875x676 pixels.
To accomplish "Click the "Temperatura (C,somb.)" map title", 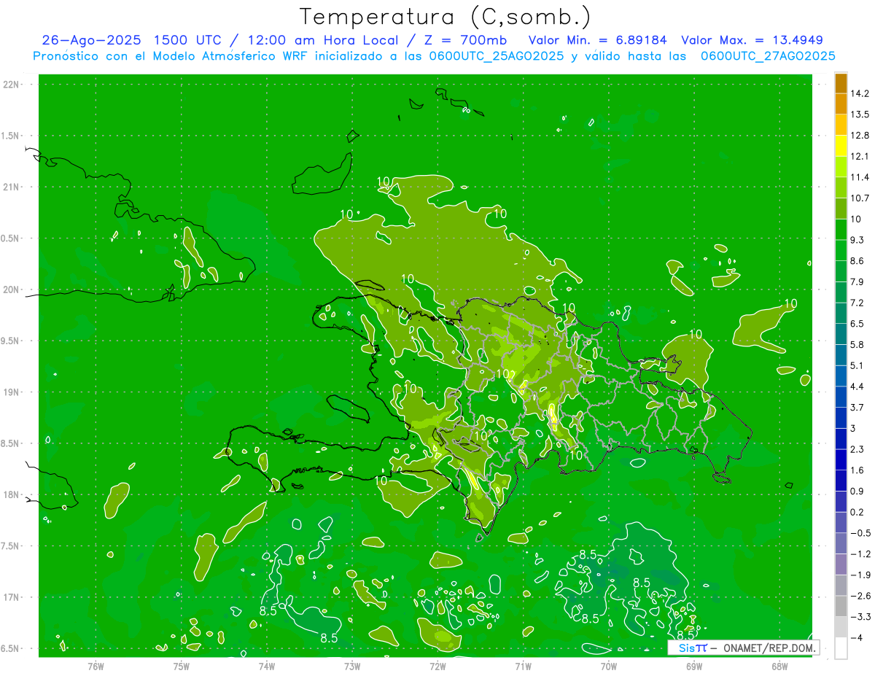I will tap(446, 17).
